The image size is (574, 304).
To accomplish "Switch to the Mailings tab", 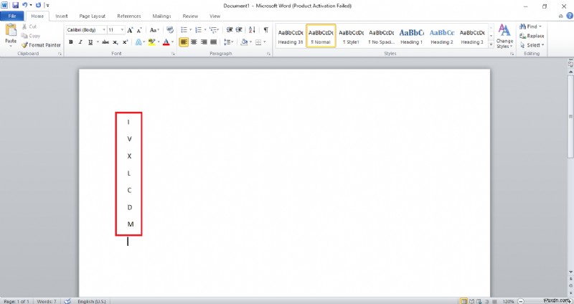I will [x=162, y=16].
